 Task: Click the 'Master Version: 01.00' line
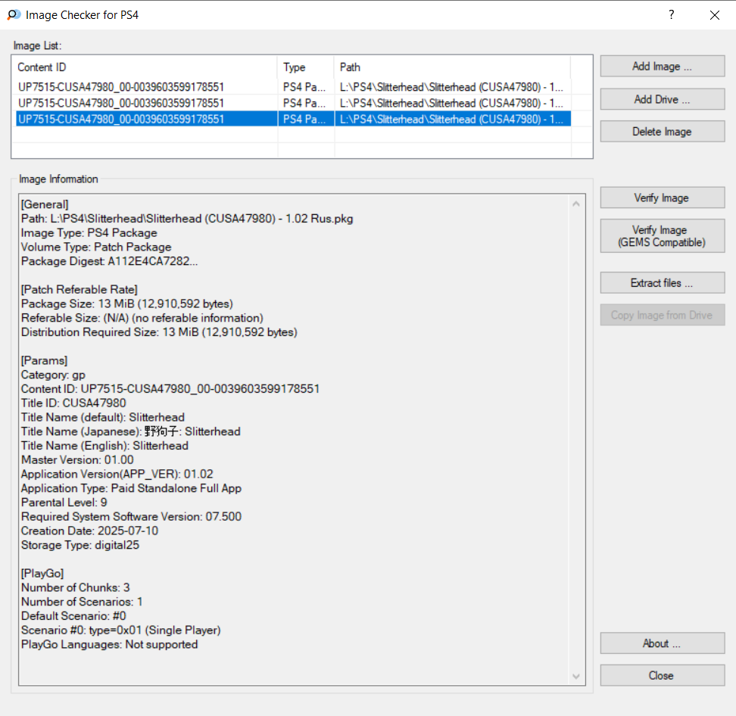click(x=77, y=460)
